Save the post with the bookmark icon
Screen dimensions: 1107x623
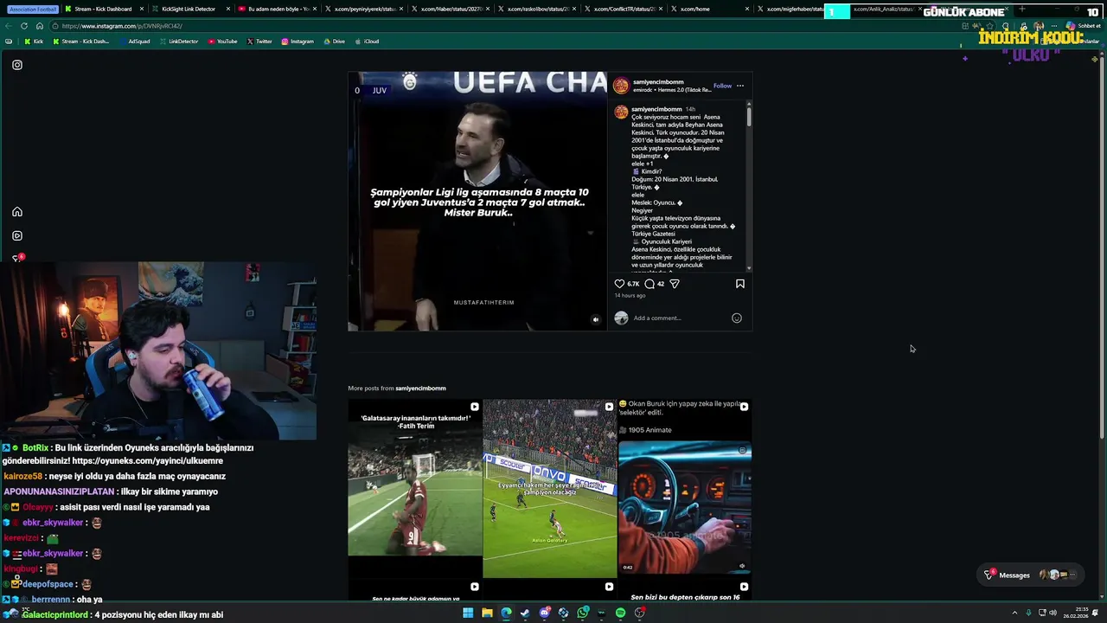click(x=740, y=284)
